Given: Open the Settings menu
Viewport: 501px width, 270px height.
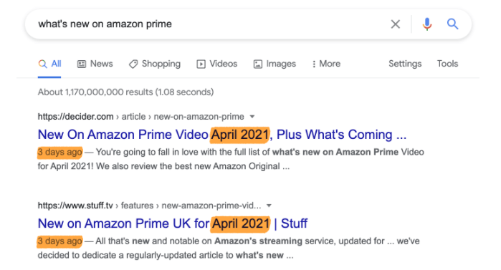Looking at the screenshot, I should 405,64.
